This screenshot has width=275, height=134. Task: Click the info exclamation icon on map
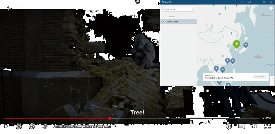pos(271,8)
